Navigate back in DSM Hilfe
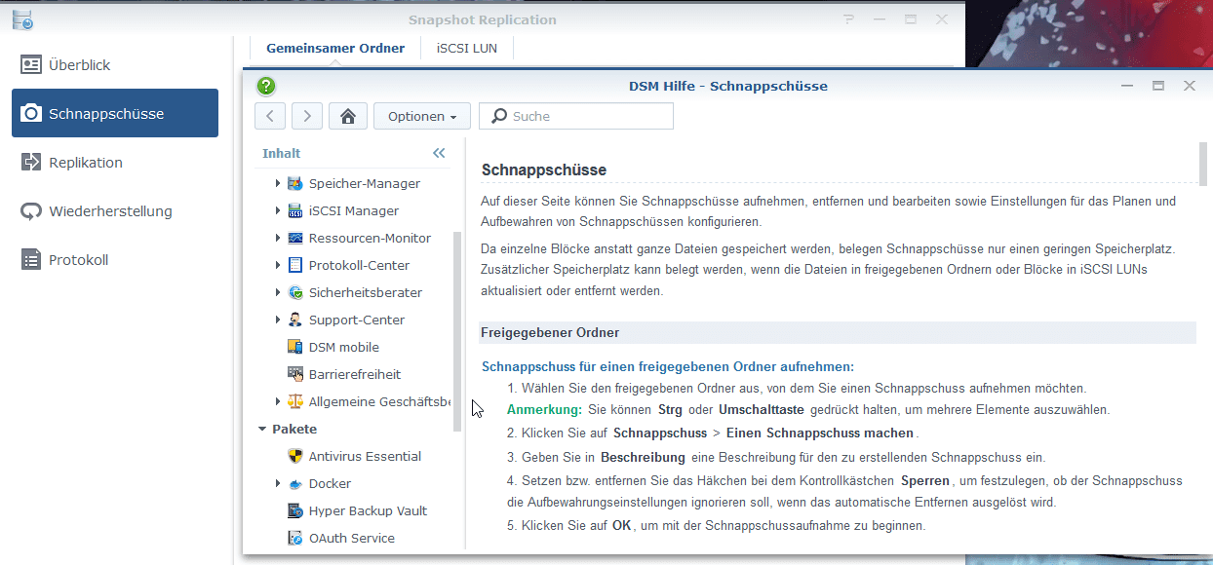The height and width of the screenshot is (565, 1213). point(270,116)
